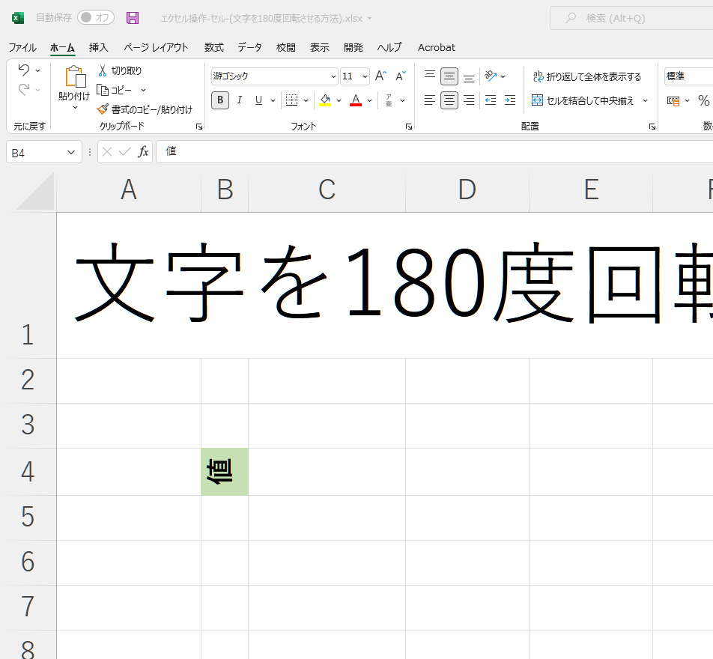Select column C header

327,190
